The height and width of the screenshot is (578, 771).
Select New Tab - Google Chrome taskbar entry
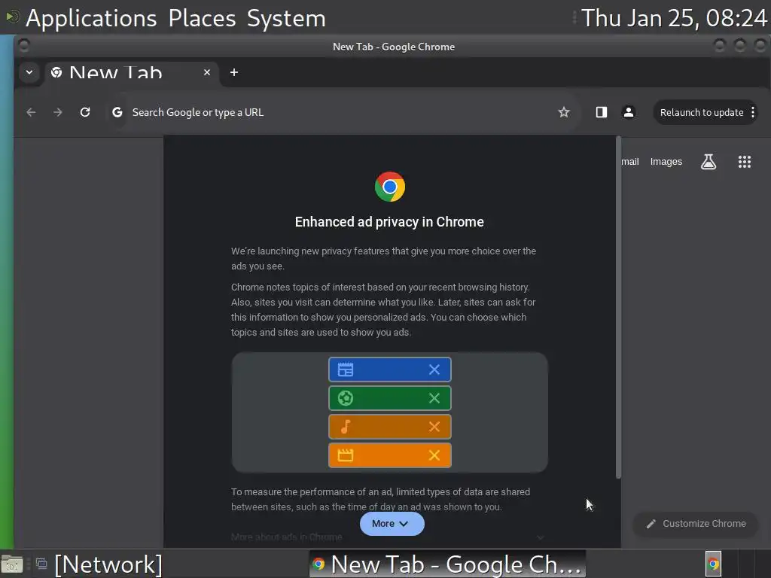point(447,564)
